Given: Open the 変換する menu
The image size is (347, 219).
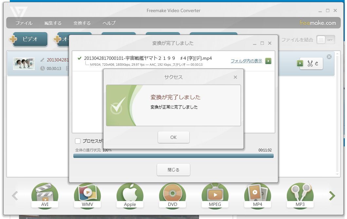Looking at the screenshot, I should pyautogui.click(x=82, y=23).
